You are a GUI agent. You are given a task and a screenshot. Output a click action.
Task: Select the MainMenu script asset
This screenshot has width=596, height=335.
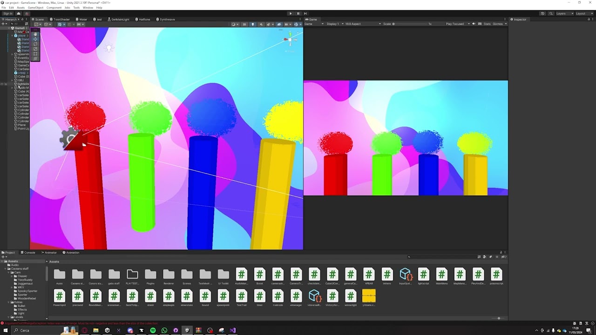(x=441, y=276)
